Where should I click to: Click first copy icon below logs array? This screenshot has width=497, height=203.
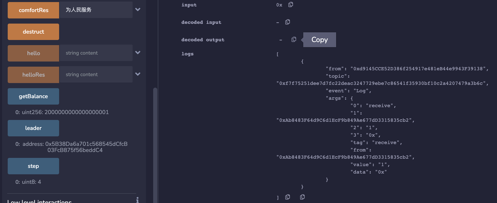click(288, 197)
